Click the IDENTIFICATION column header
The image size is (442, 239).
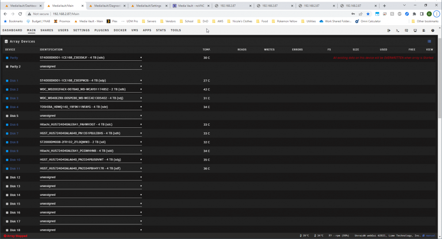click(51, 49)
